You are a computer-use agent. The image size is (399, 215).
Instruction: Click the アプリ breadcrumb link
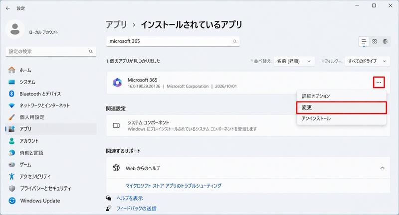coord(116,24)
